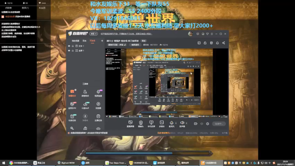Click the 修改 button beside the stream title
Screen dimensions: 295x166
(144, 41)
